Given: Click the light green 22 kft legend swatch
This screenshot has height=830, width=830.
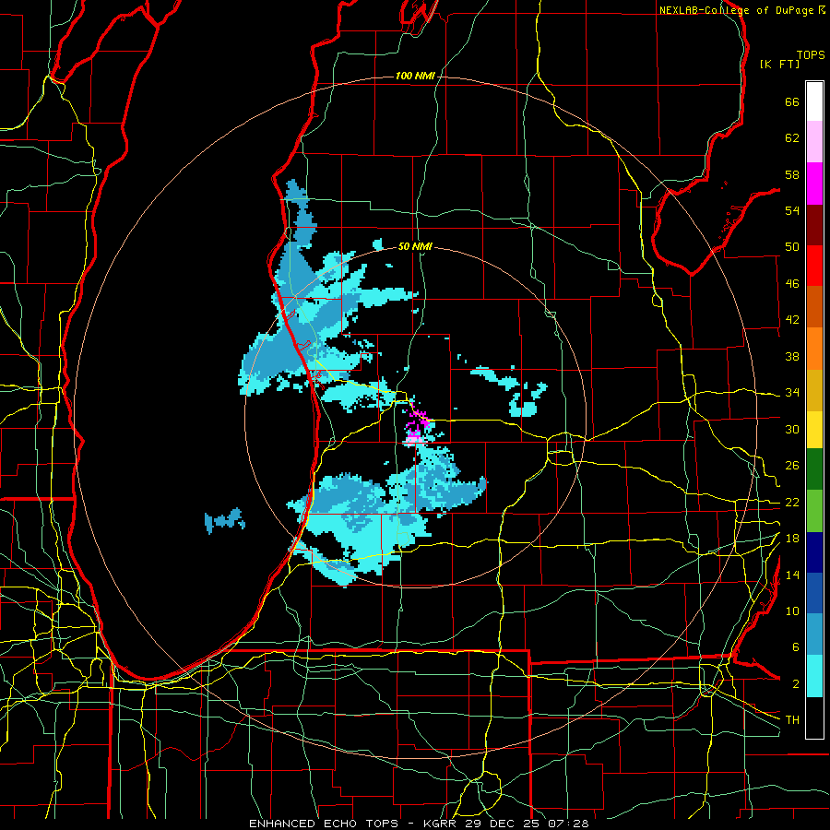Looking at the screenshot, I should coord(814,511).
